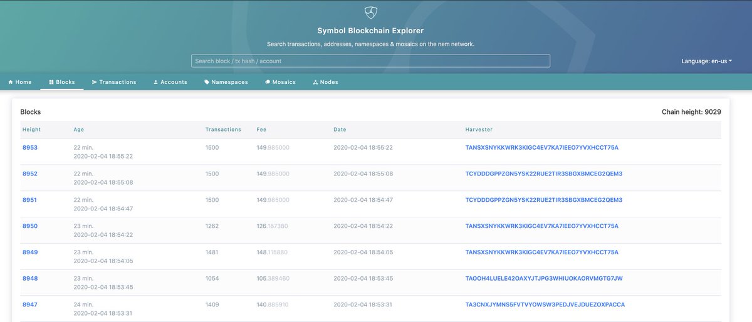Click date cell 2020-02-04 18:53:31
This screenshot has height=322, width=752.
tap(363, 304)
